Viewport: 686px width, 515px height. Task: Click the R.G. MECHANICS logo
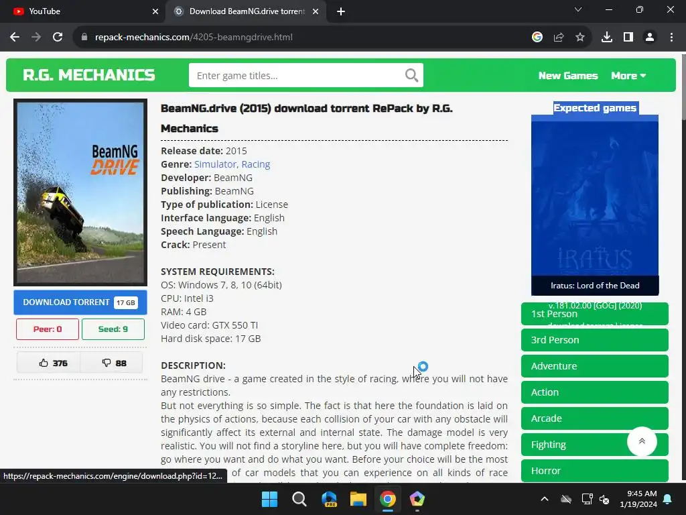pos(89,75)
